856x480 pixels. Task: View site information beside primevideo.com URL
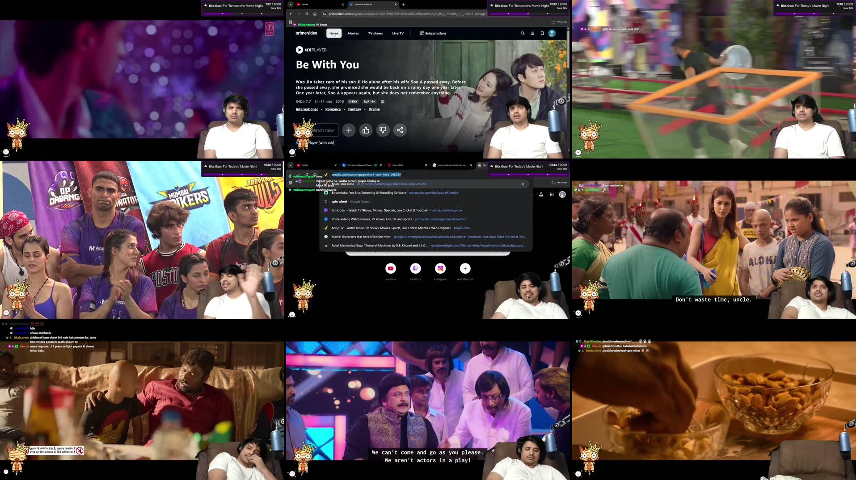pyautogui.click(x=325, y=14)
